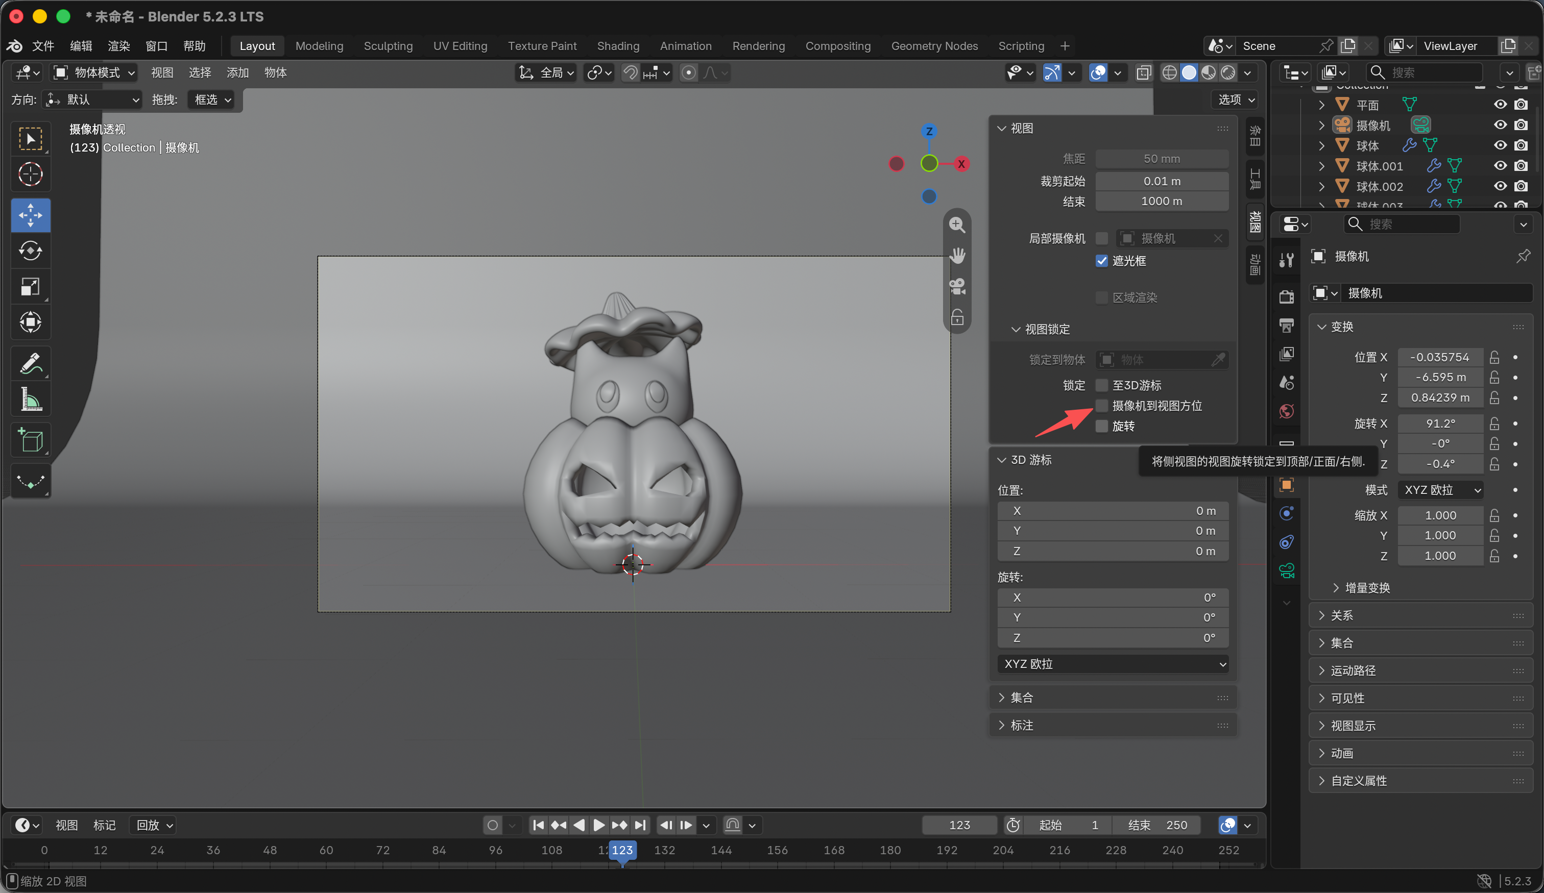Open the 3D cursor XYZ 欧拉 dropdown
Screen dimensions: 1544x893
(1113, 664)
